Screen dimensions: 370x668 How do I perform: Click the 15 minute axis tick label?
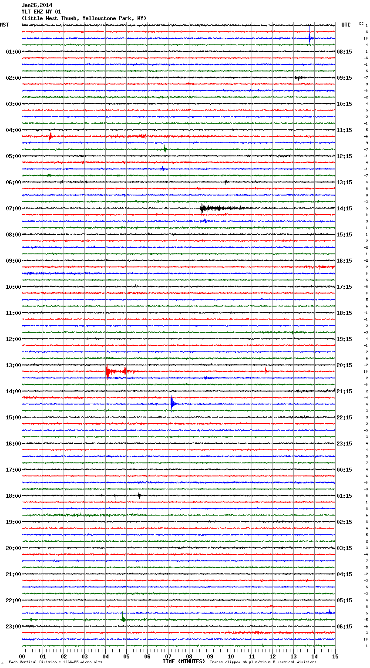(x=335, y=656)
